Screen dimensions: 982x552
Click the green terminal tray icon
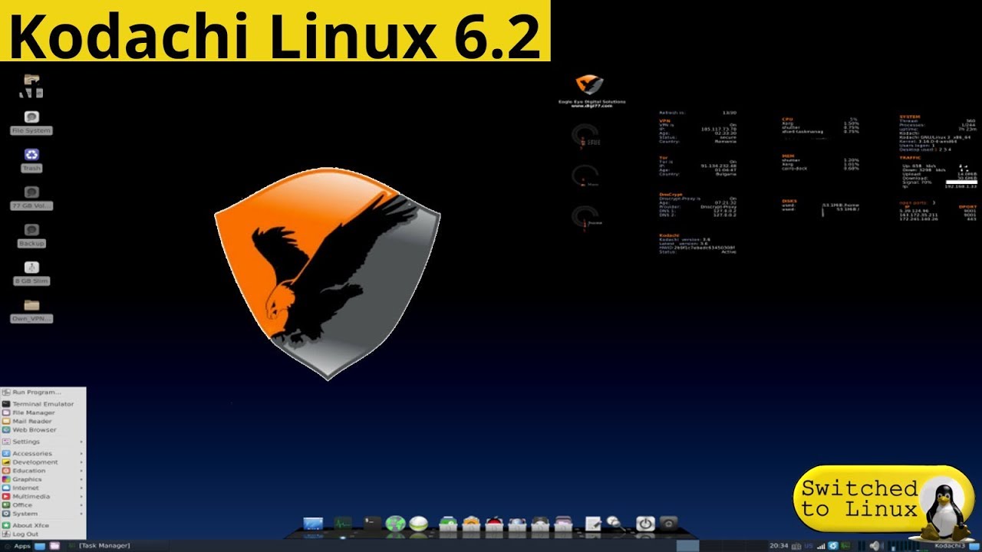pos(845,546)
